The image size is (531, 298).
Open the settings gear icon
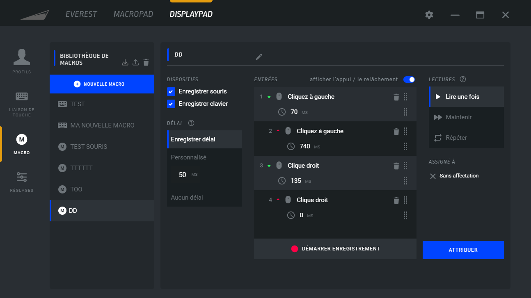tap(429, 15)
